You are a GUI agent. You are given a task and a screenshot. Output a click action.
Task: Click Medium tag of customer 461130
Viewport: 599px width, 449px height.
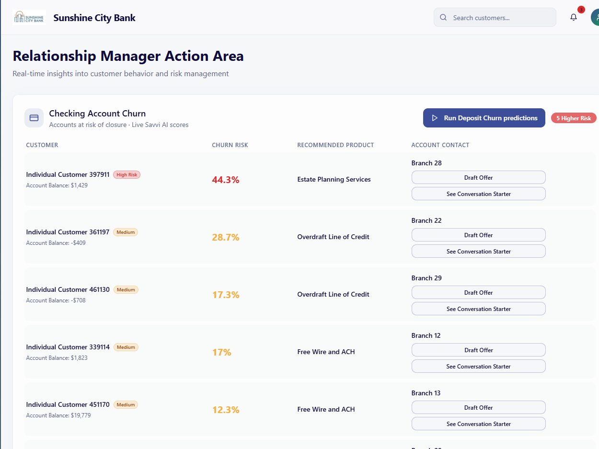pos(126,290)
